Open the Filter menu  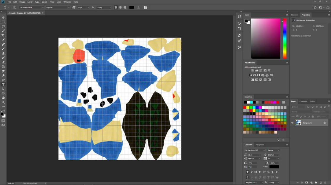point(52,2)
